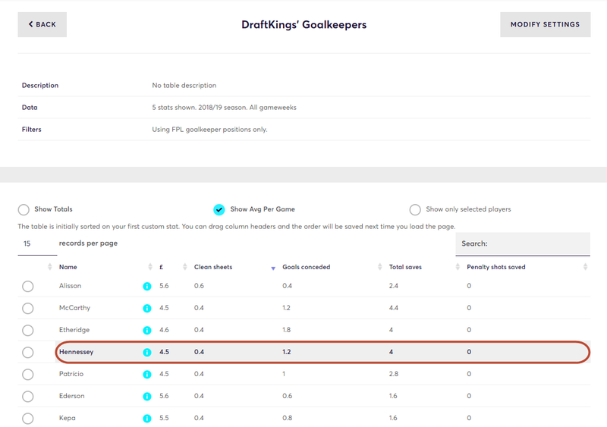This screenshot has height=427, width=607.
Task: Click the '5 stats shown' data text
Action: coord(224,107)
